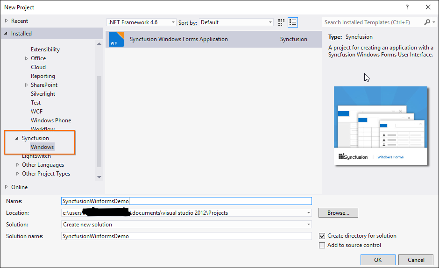Expand the Office tree node

tap(27, 58)
